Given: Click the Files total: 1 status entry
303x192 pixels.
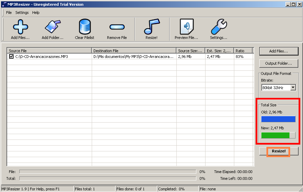Looking at the screenshot, I should (x=85, y=189).
